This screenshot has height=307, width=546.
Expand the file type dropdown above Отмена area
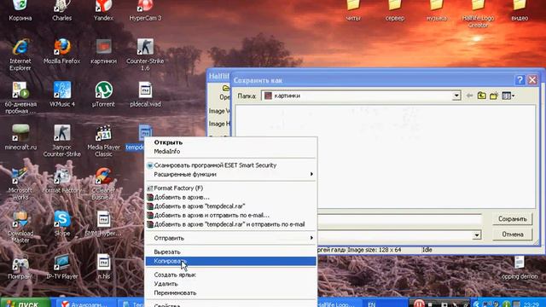pos(477,235)
